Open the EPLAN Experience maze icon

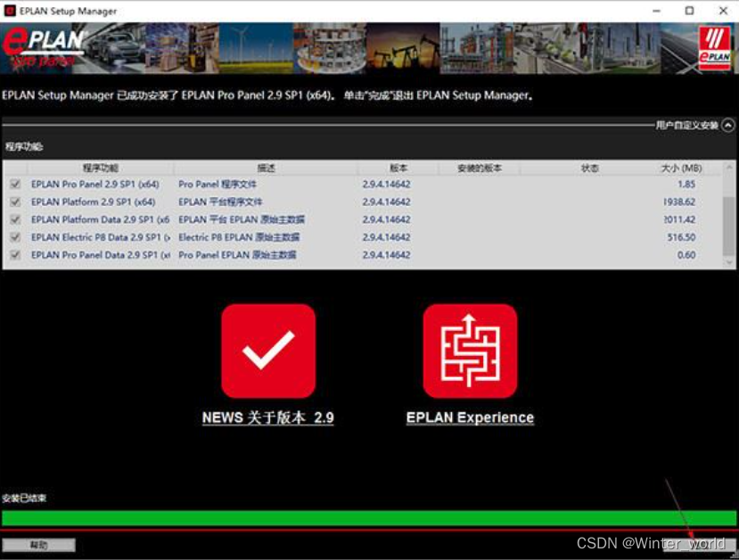click(x=470, y=350)
